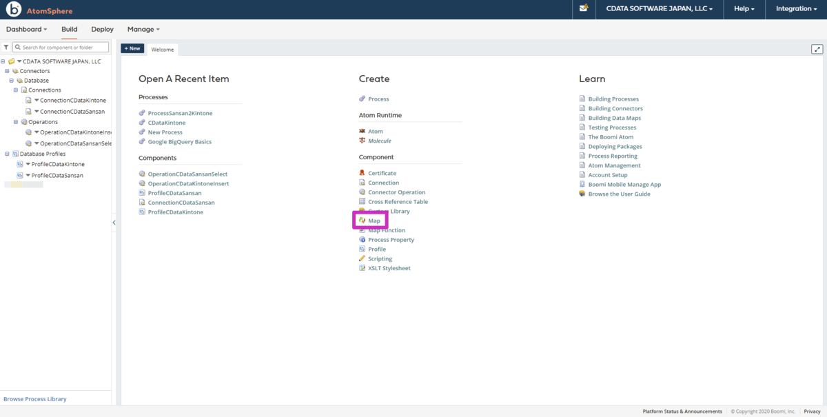Open the Browse Process Library link
The width and height of the screenshot is (827, 417).
(x=35, y=399)
